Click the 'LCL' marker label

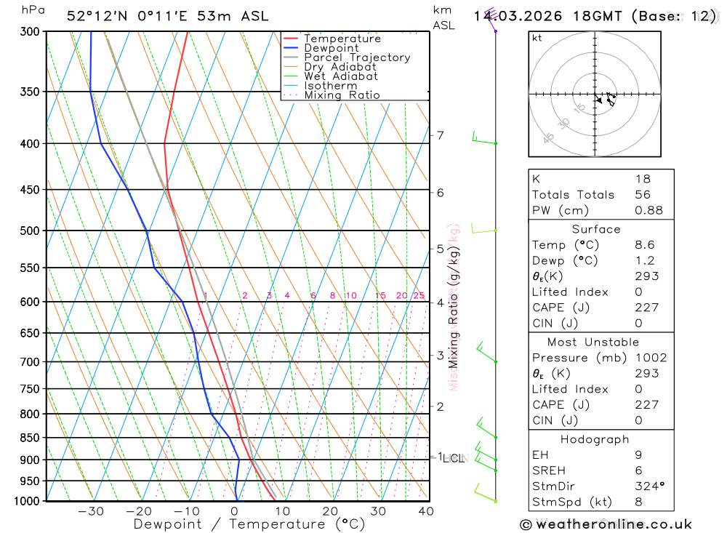pos(454,459)
